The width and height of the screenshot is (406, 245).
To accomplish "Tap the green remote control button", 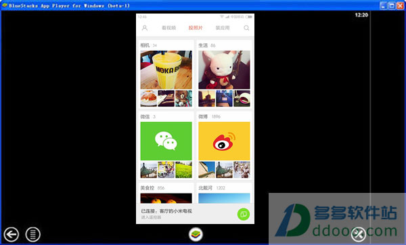I will pos(244,214).
